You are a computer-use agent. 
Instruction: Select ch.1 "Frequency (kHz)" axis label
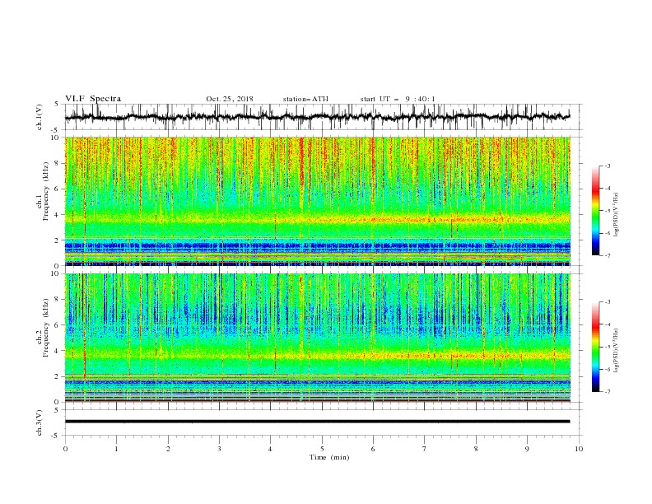coord(45,192)
